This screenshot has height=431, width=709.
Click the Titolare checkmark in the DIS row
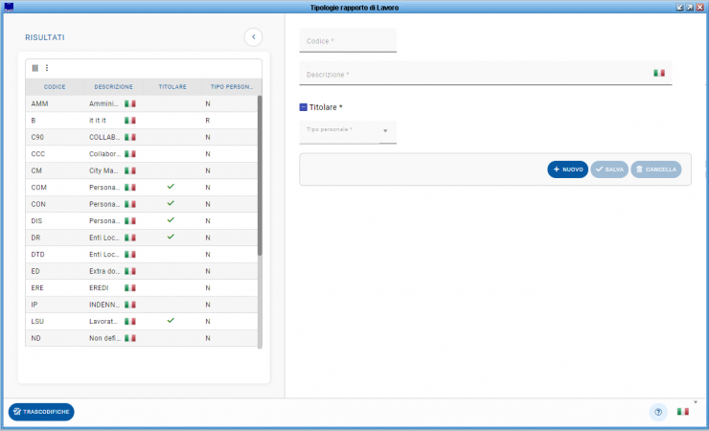pos(171,220)
